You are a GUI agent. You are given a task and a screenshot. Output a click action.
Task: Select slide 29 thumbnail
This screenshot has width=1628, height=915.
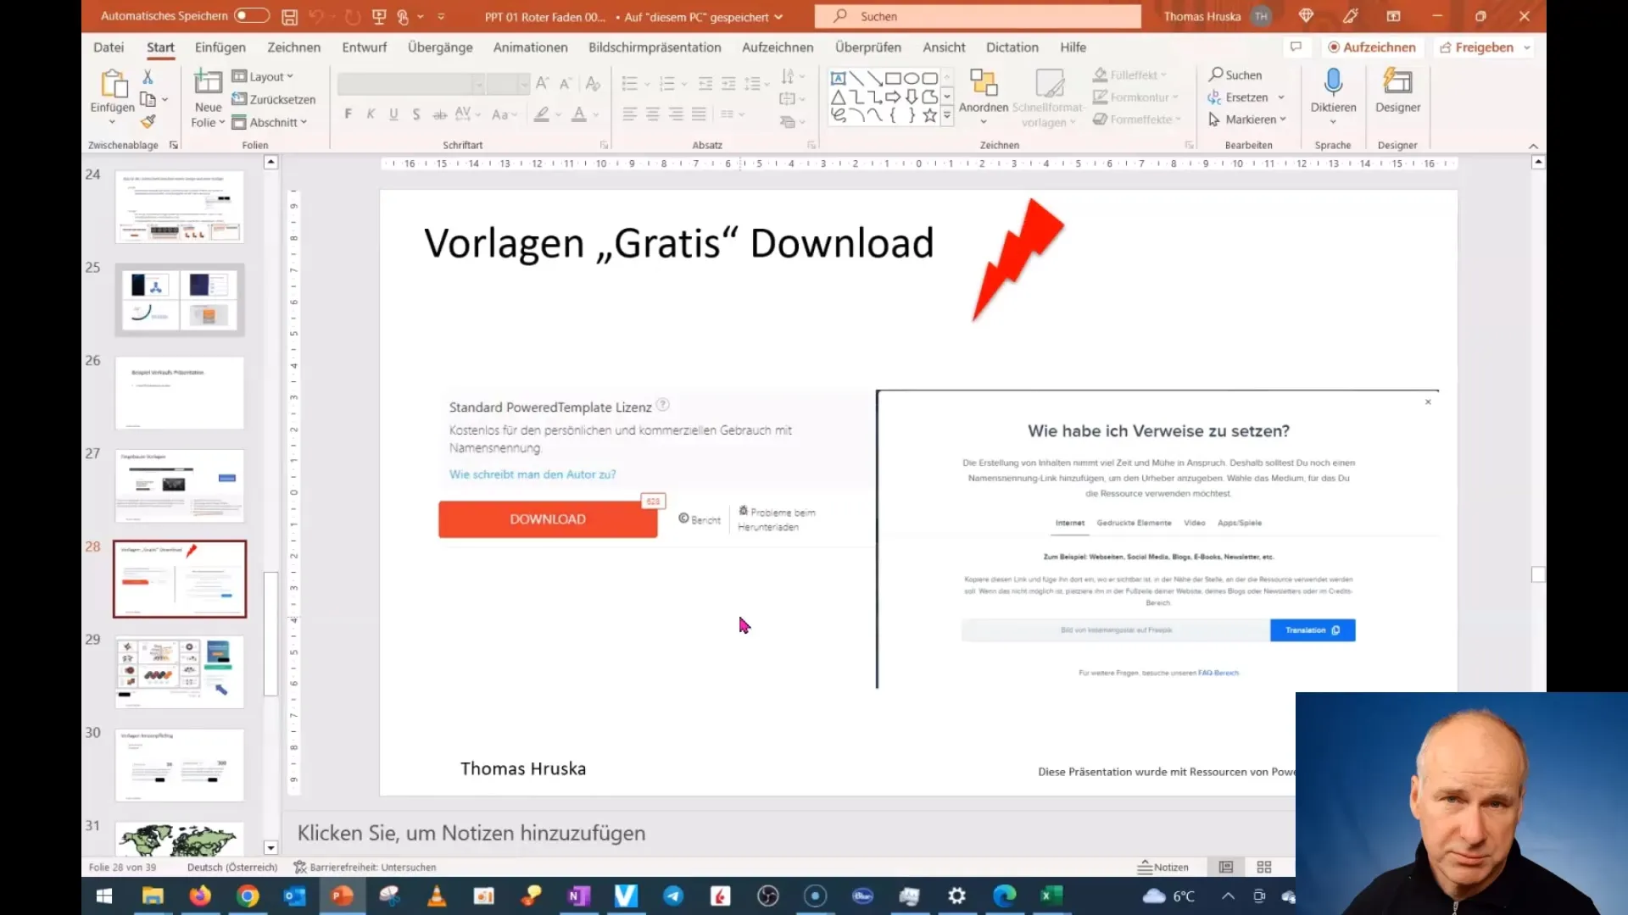(x=180, y=672)
